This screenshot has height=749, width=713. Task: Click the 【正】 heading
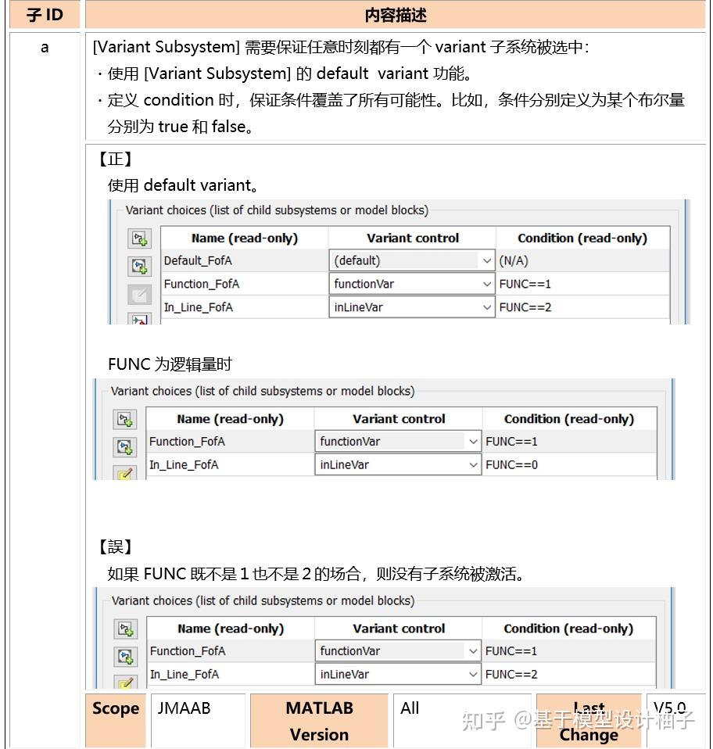(x=115, y=159)
